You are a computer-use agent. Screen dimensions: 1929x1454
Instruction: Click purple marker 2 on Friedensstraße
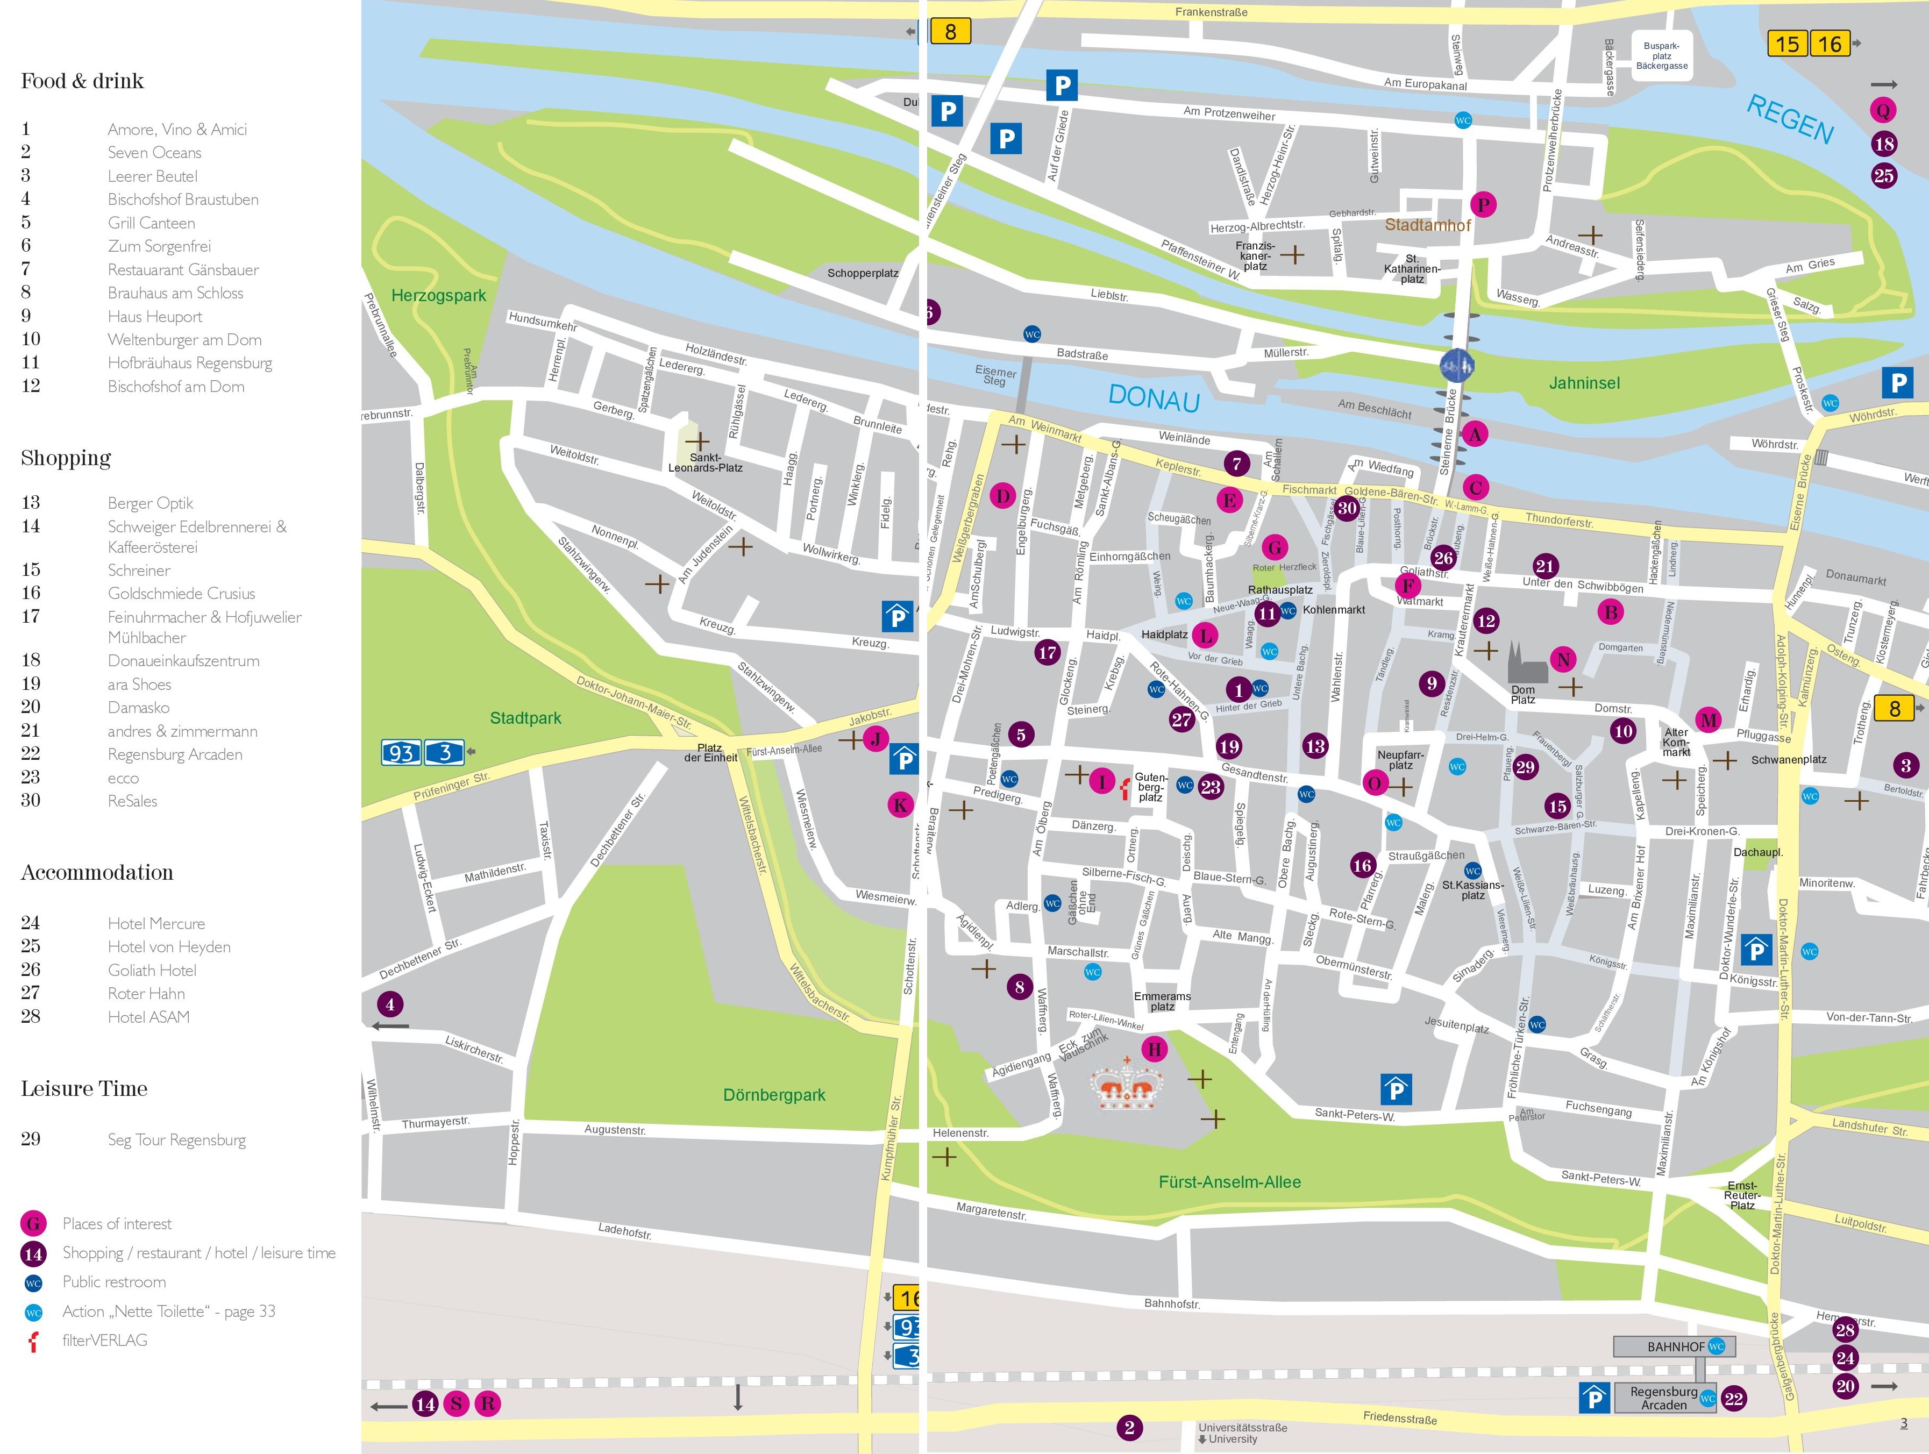[x=1129, y=1428]
